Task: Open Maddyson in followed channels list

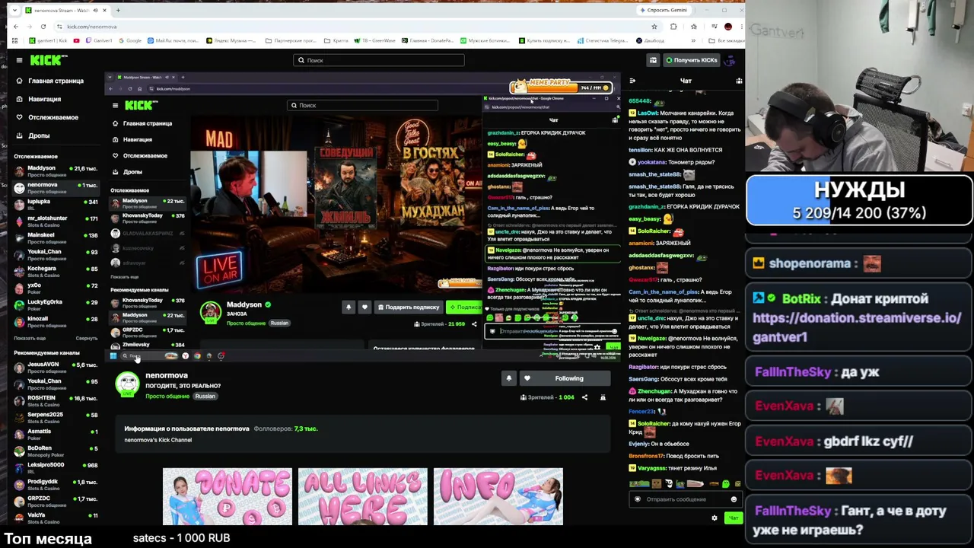Action: point(56,170)
